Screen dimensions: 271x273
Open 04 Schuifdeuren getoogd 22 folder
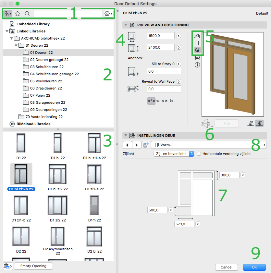coord(55,74)
